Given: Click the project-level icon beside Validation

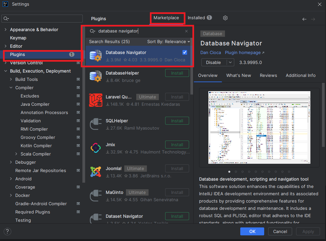Looking at the screenshot, I should (78, 121).
